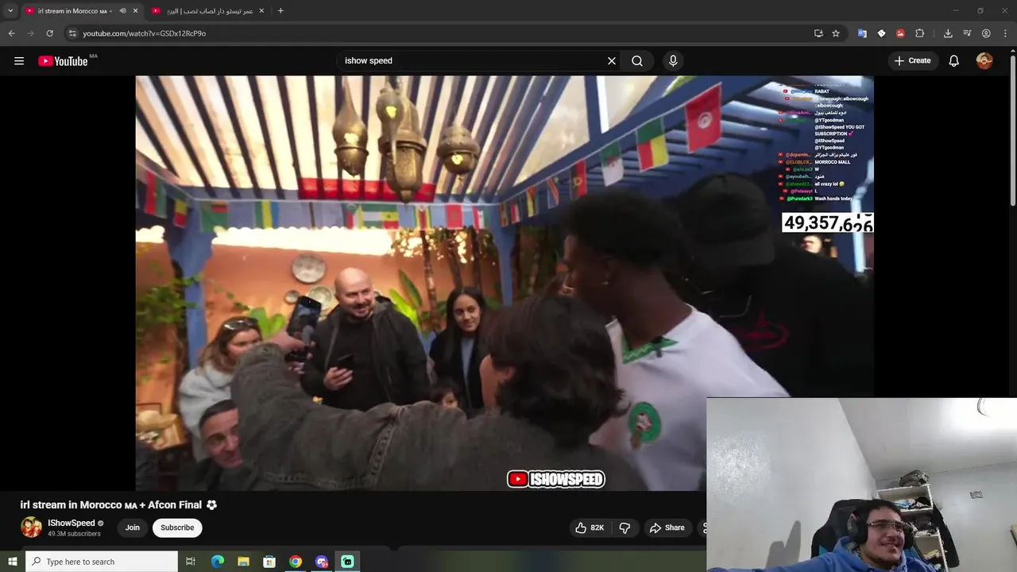Viewport: 1017px width, 572px height.
Task: Go to the YouTube home logo
Action: coord(63,61)
